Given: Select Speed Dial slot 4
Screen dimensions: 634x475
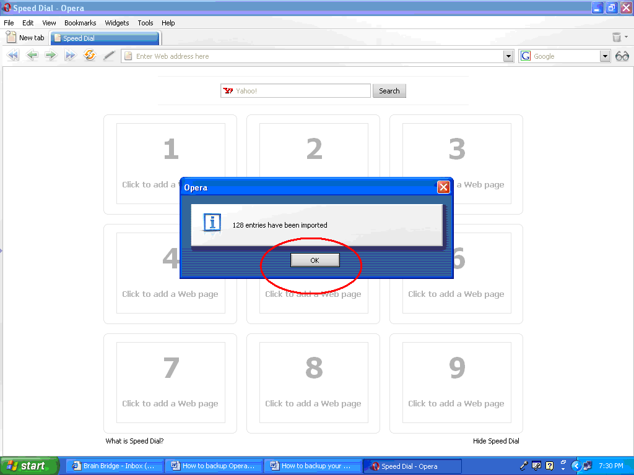Looking at the screenshot, I should (x=170, y=274).
